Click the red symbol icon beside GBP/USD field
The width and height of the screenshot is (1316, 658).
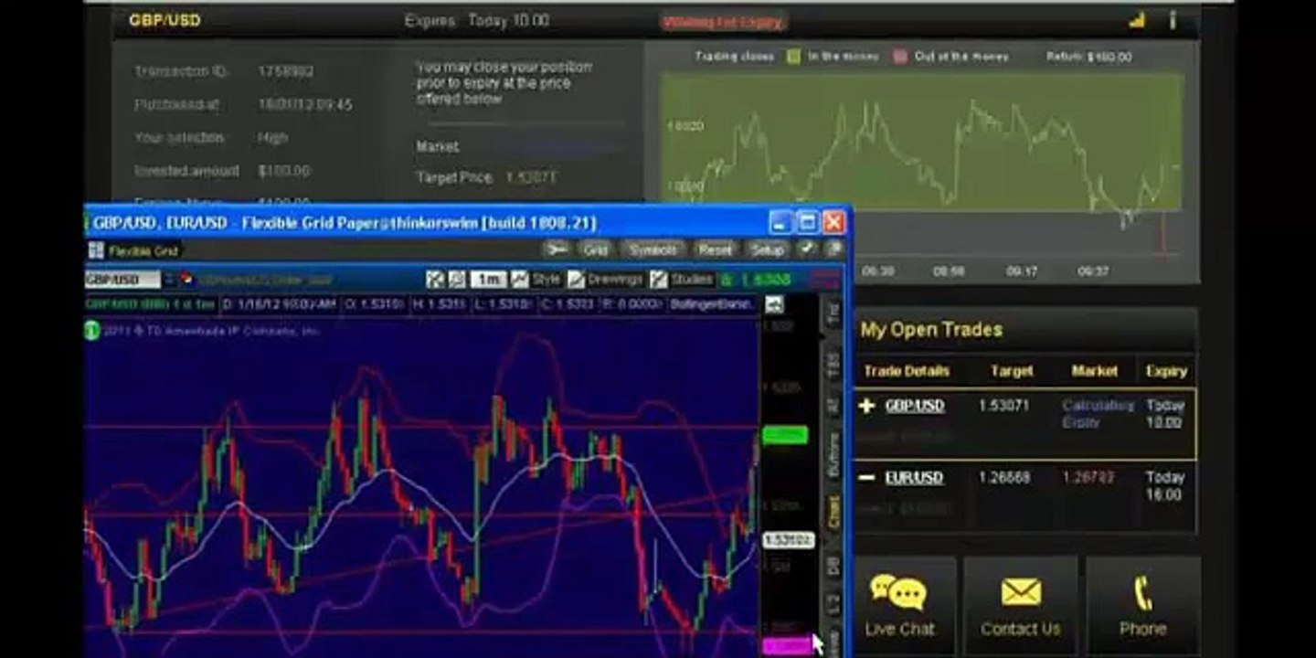coord(186,279)
